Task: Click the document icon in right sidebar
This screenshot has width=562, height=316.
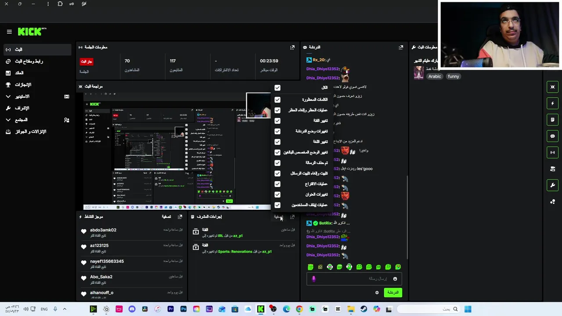Action: (x=552, y=119)
